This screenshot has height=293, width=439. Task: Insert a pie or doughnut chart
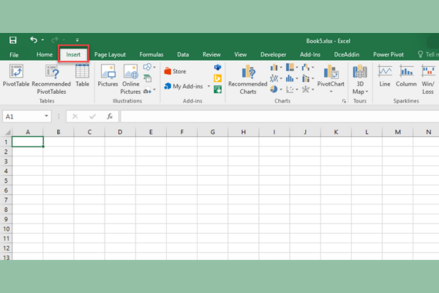point(276,89)
